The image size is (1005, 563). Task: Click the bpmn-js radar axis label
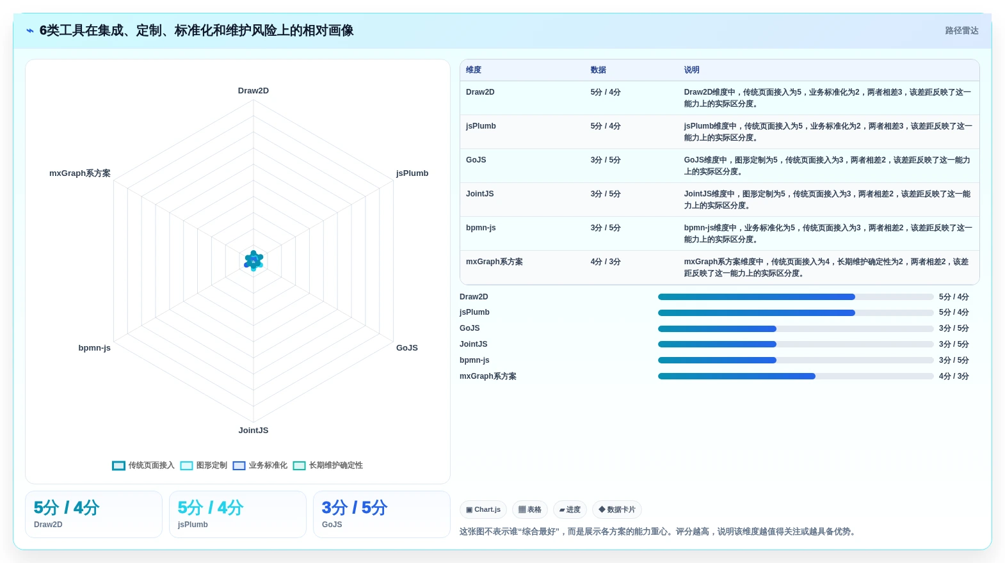95,348
